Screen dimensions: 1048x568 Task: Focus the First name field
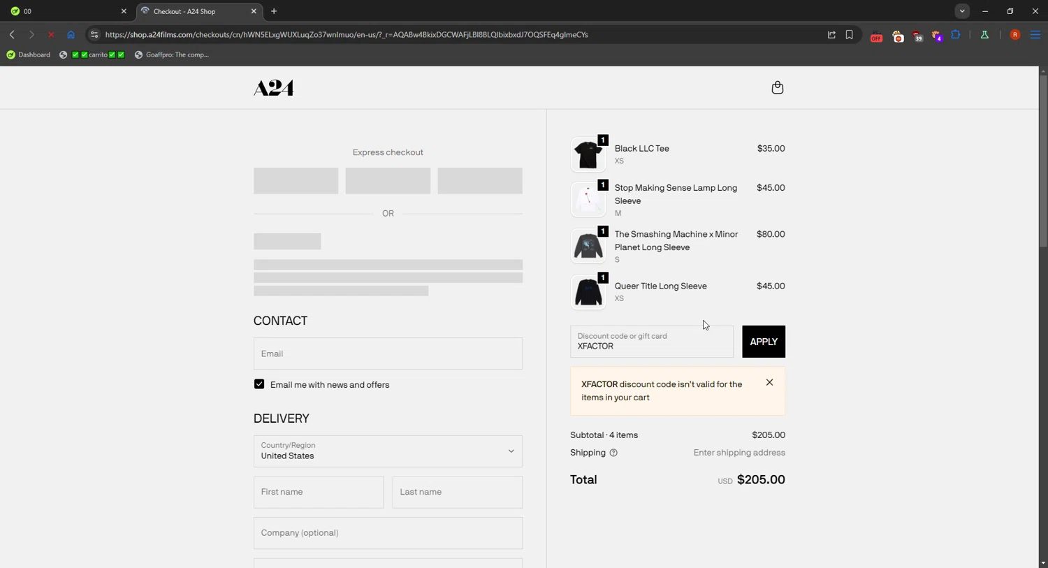[319, 492]
